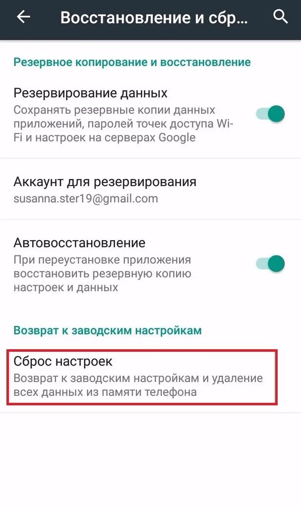The image size is (301, 508).
Task: Tap the teal knob of the backup switch
Action: [x=276, y=114]
